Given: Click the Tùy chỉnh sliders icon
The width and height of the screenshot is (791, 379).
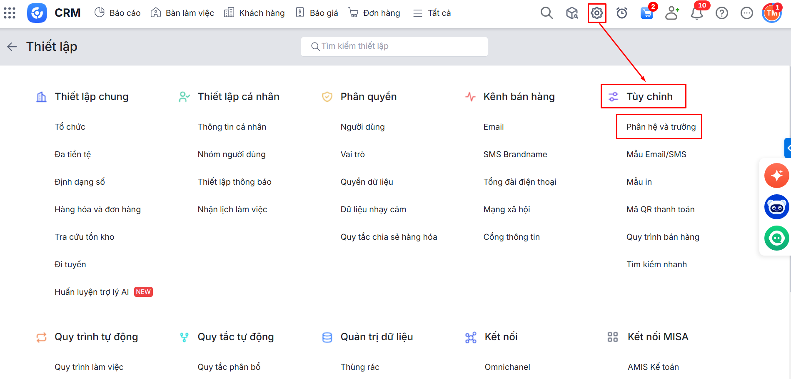Looking at the screenshot, I should pos(613,97).
